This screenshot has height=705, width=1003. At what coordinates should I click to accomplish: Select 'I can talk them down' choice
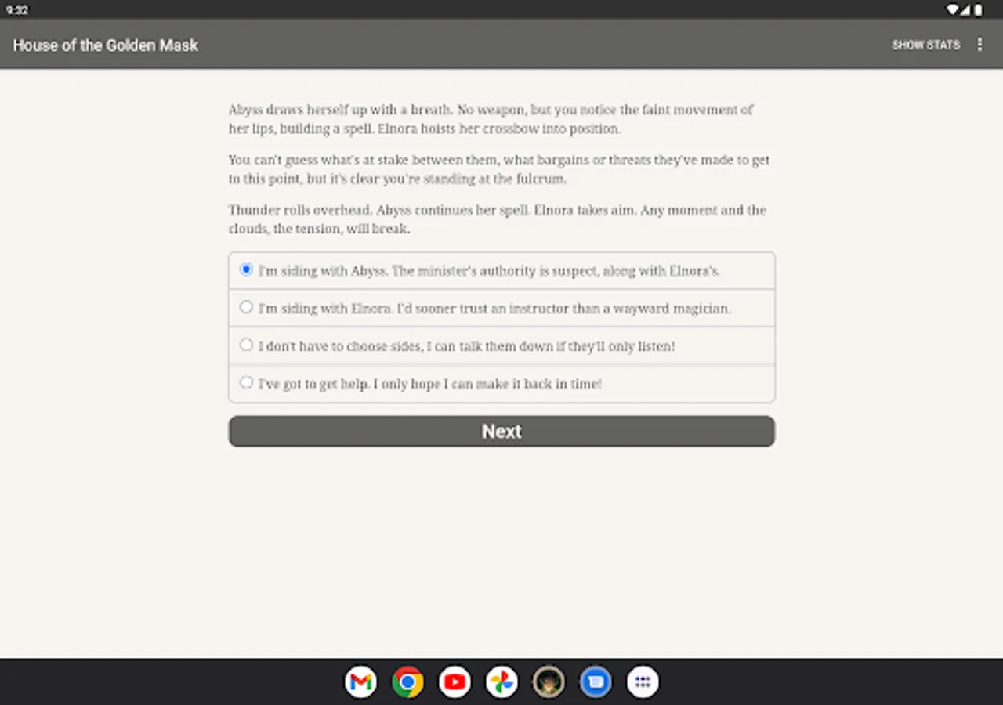[246, 344]
